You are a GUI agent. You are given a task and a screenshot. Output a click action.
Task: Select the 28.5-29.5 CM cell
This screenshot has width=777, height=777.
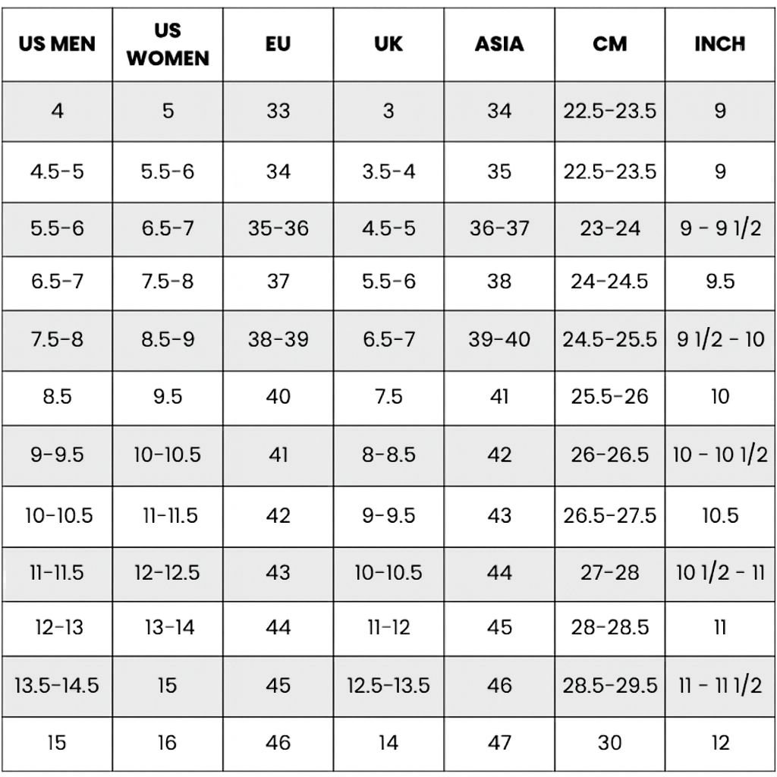click(x=609, y=685)
